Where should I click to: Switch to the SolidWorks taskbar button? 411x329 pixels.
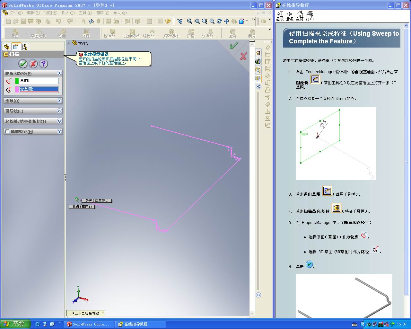point(89,324)
